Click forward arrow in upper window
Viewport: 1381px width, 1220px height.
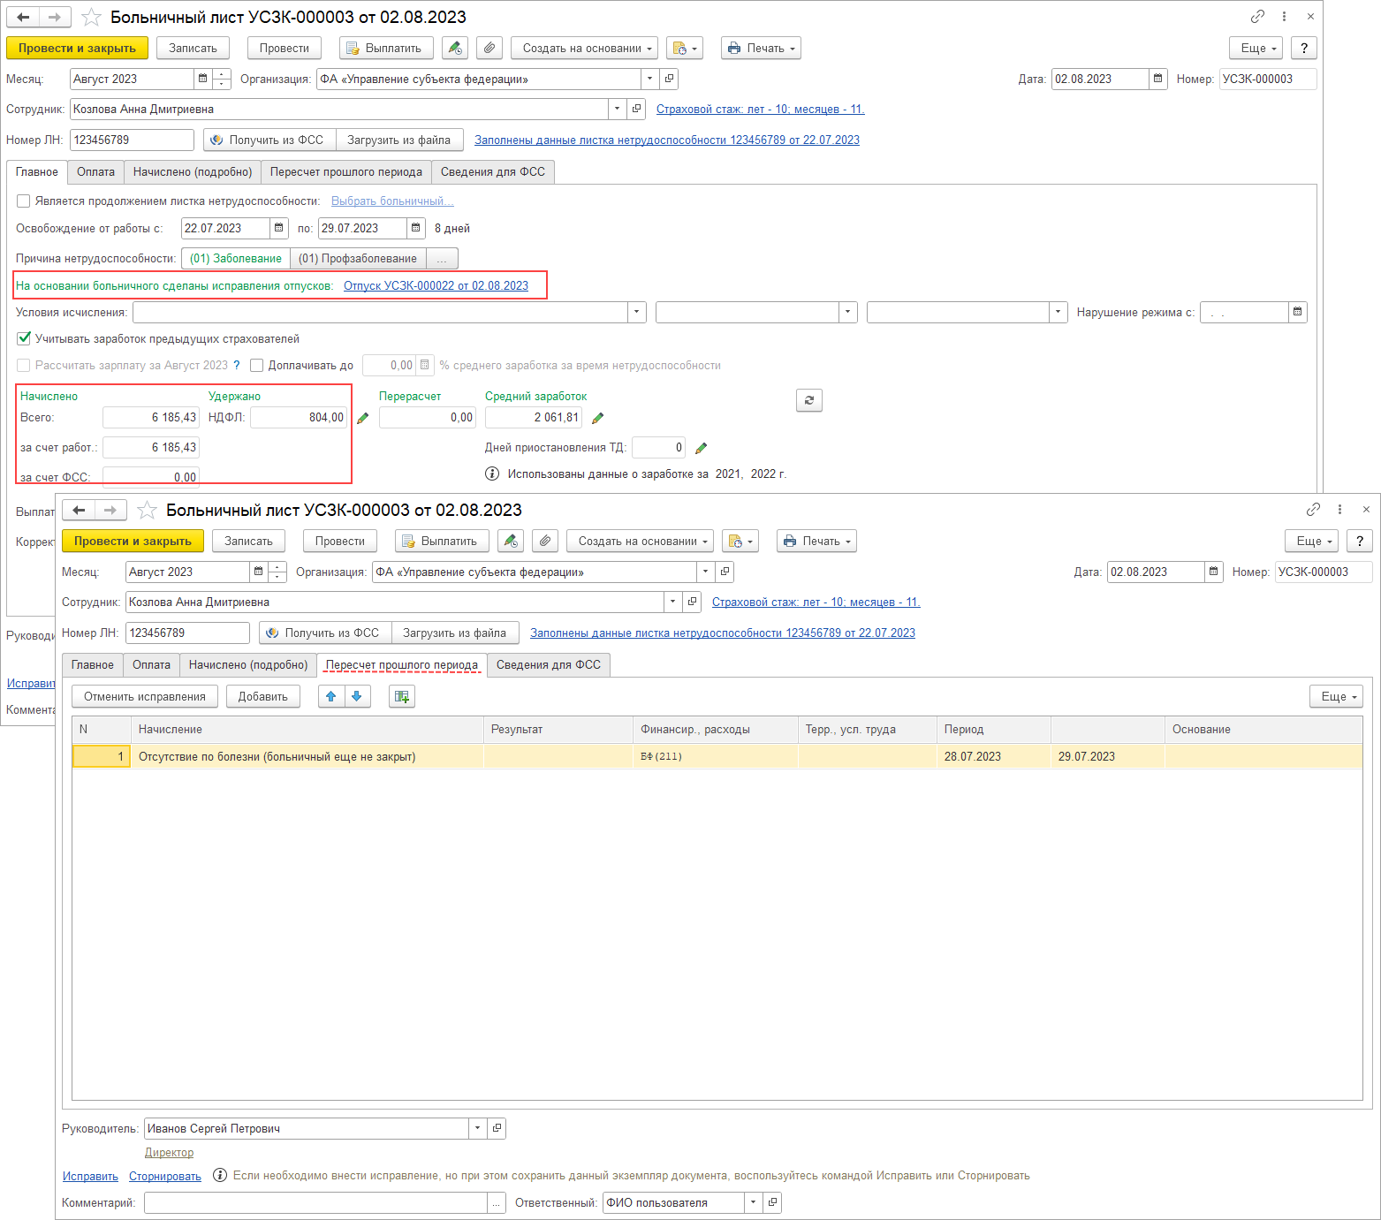[55, 17]
